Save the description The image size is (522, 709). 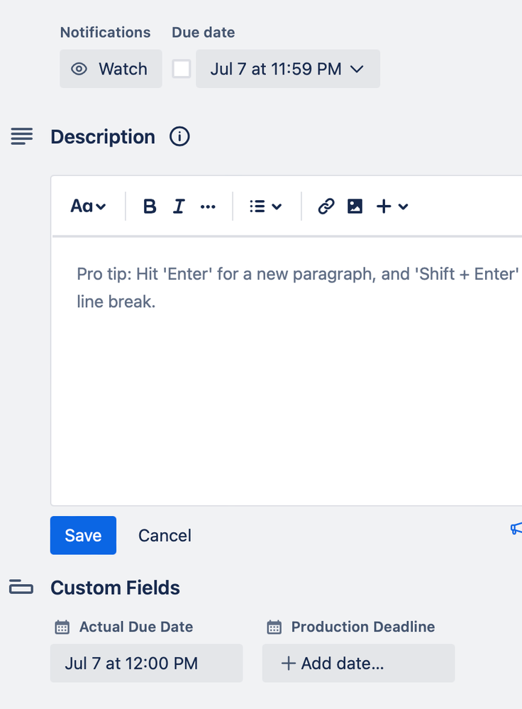click(83, 535)
